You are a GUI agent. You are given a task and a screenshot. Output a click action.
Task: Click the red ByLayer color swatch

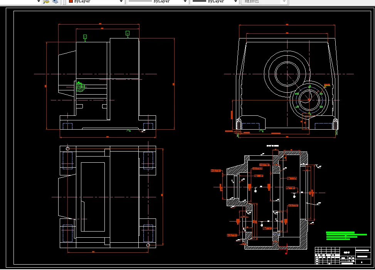(71, 1)
